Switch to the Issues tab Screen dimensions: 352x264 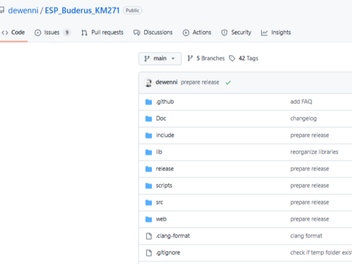point(52,33)
